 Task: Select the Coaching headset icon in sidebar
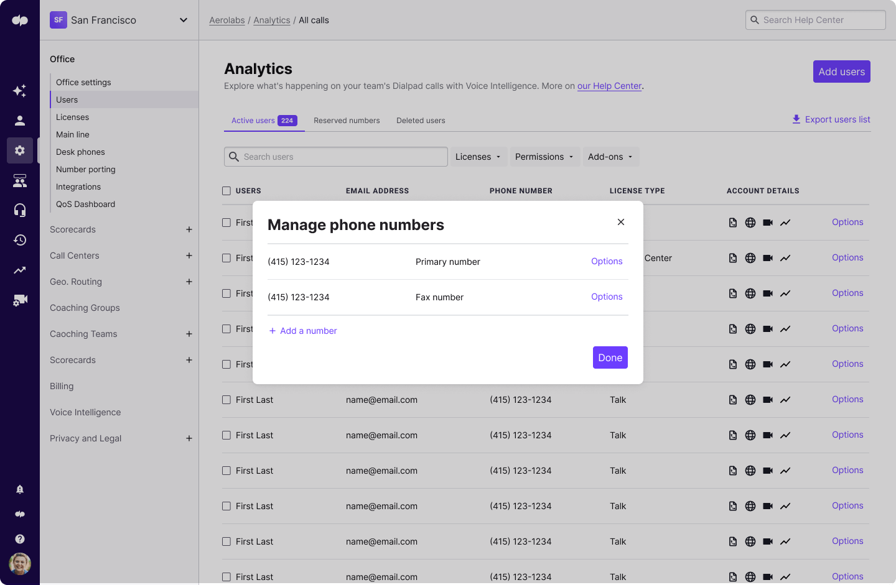pos(20,210)
